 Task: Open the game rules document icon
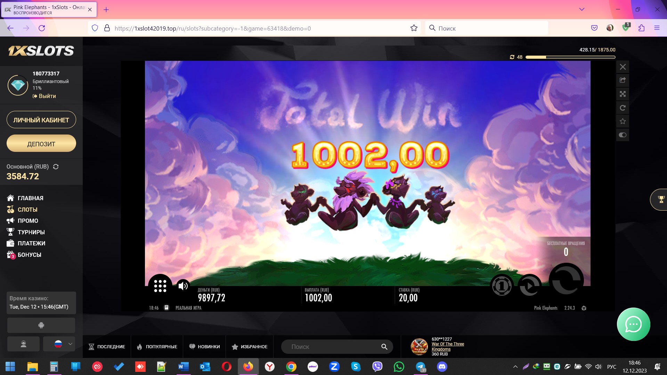click(x=166, y=308)
